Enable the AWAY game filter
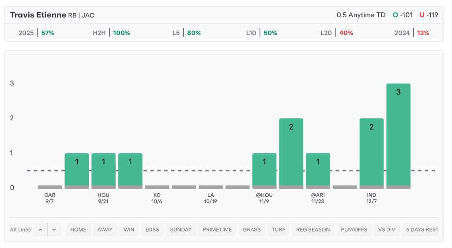Screen dimensions: 452x248 105,229
